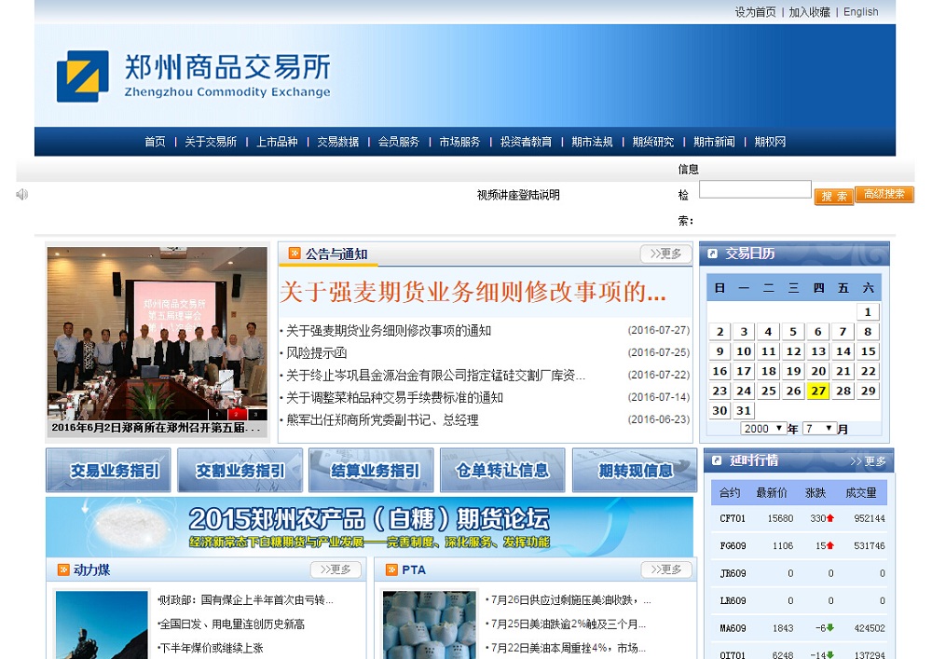Open 市场服务 navigation menu

459,142
